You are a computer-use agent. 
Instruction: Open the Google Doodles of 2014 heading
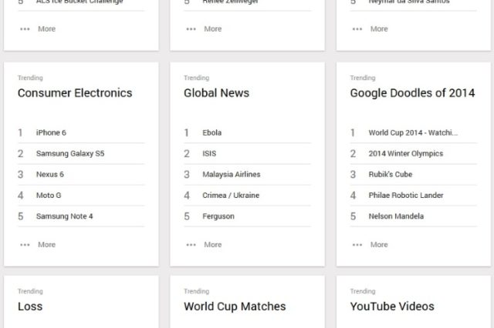click(x=412, y=93)
